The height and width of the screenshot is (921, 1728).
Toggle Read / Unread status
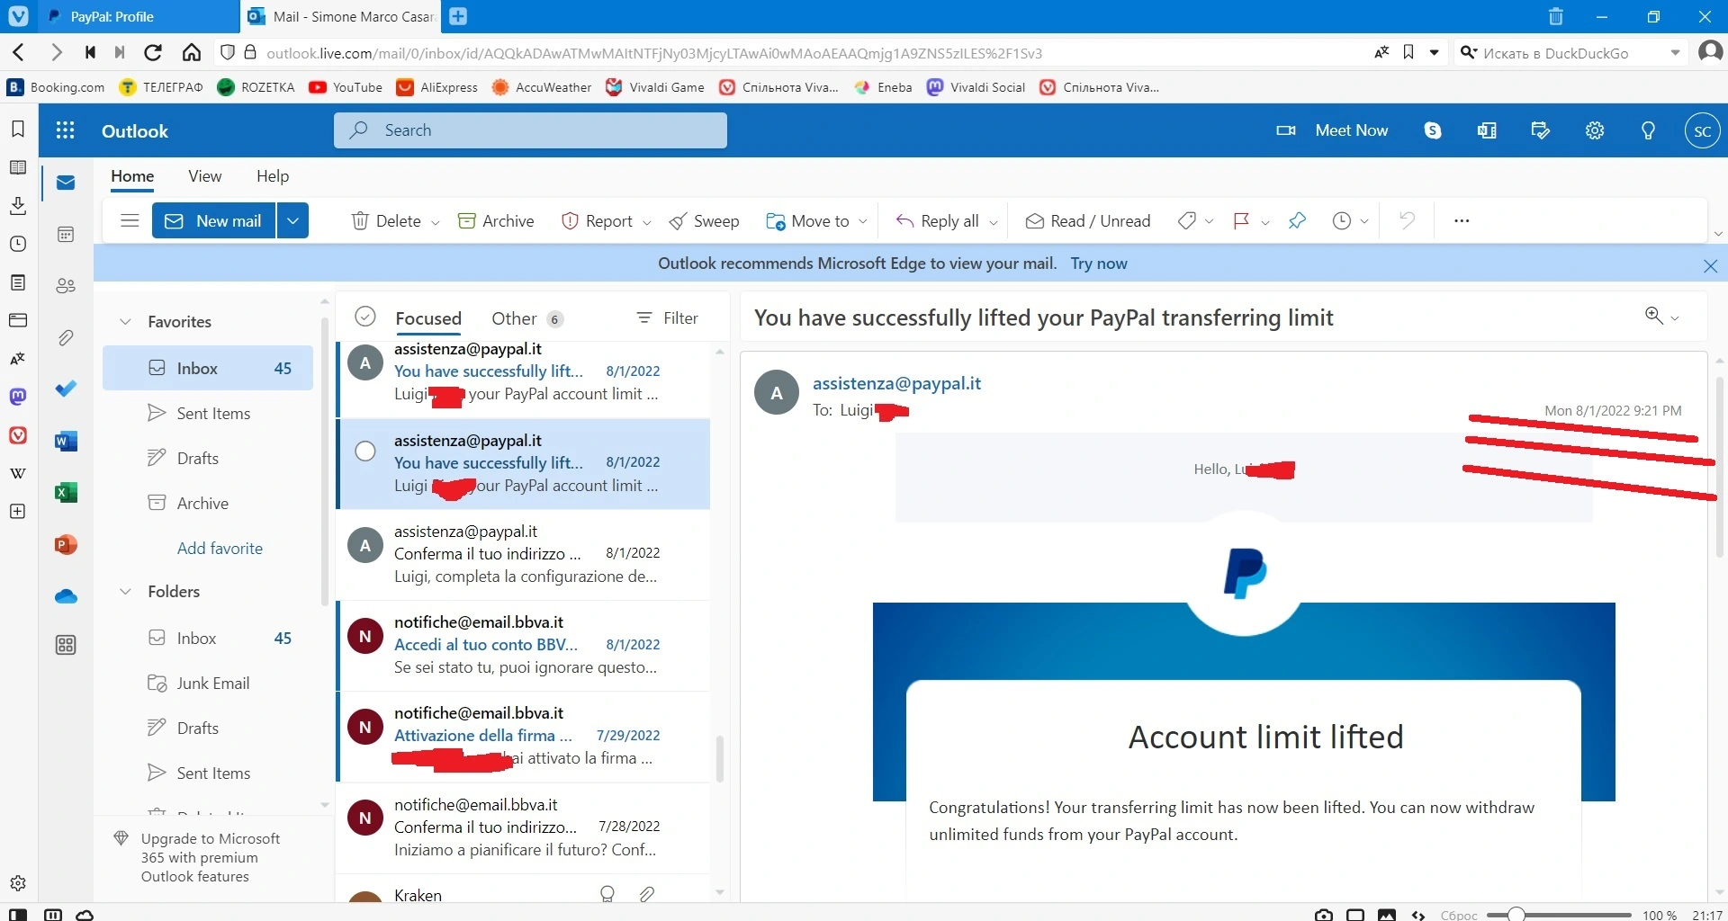click(1087, 220)
